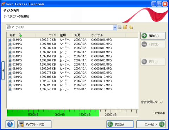
Task: Sort by the 変更 column header
Action: (x=80, y=35)
